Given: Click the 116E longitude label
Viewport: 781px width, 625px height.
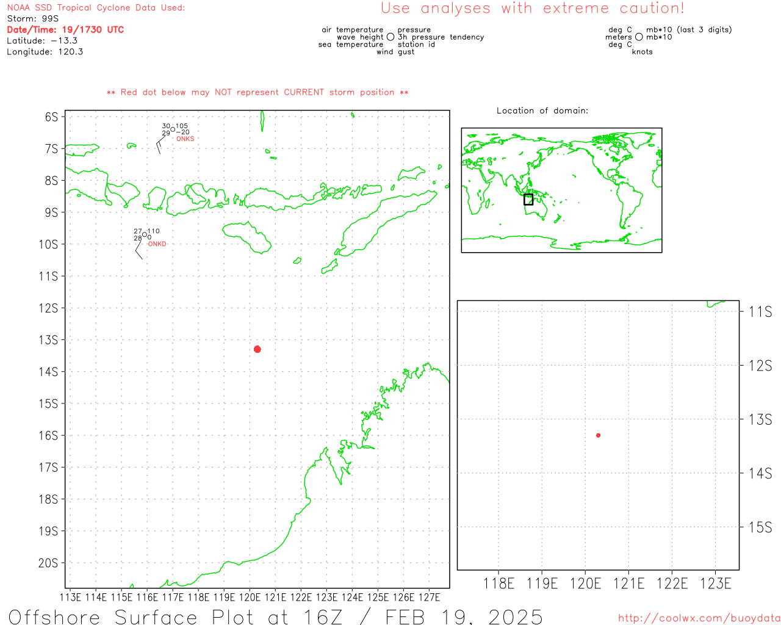Looking at the screenshot, I should (x=147, y=598).
